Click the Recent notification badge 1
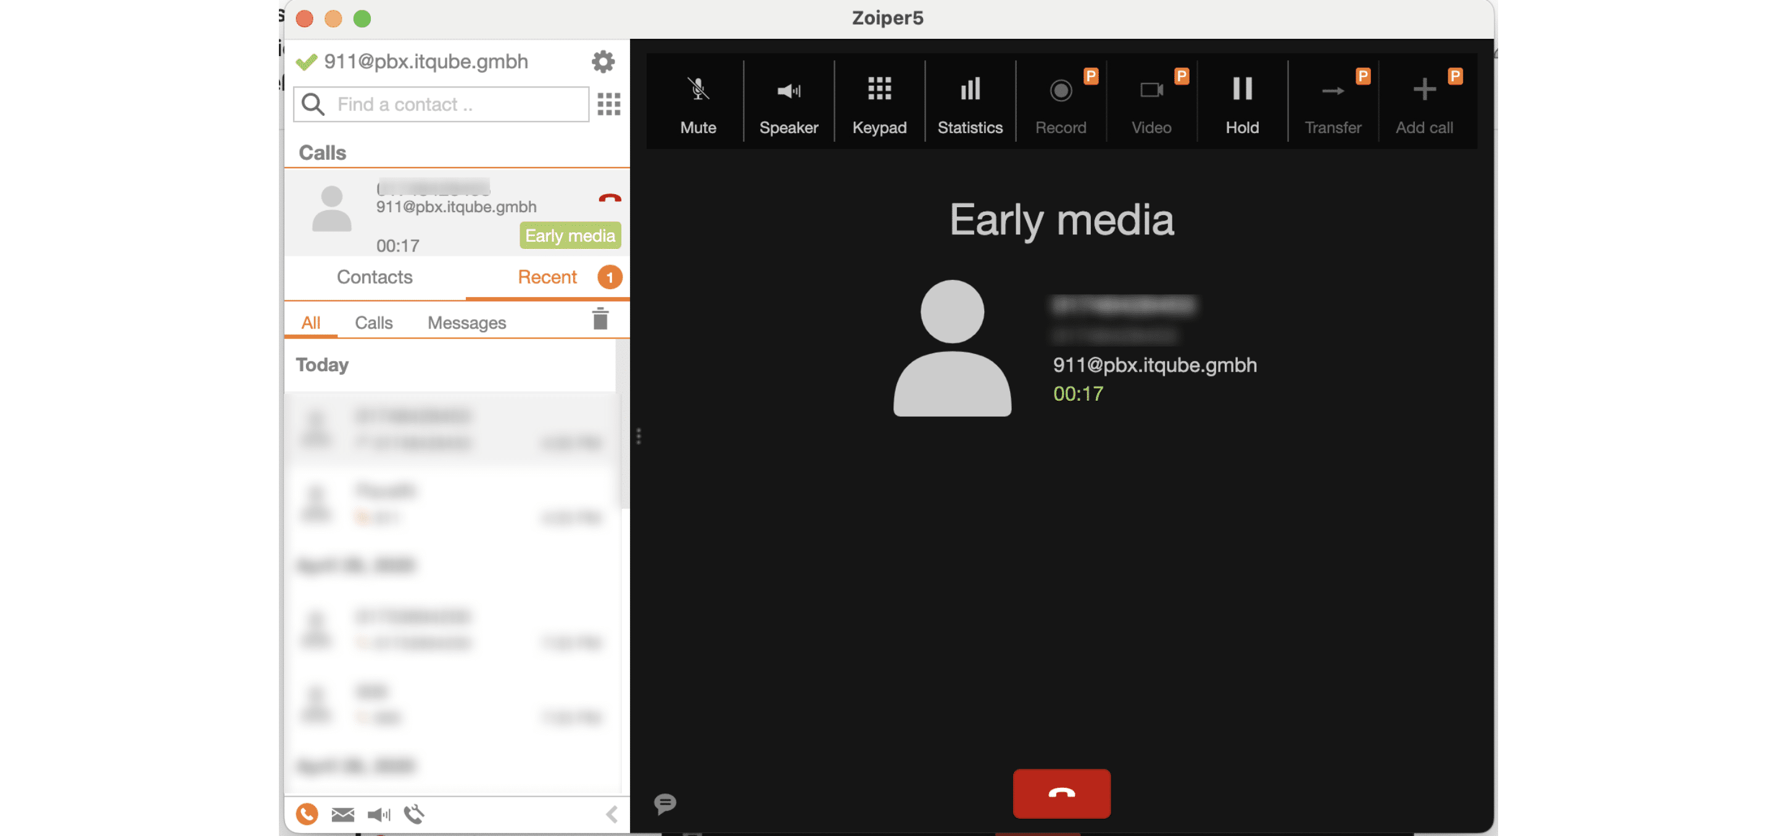 609,277
